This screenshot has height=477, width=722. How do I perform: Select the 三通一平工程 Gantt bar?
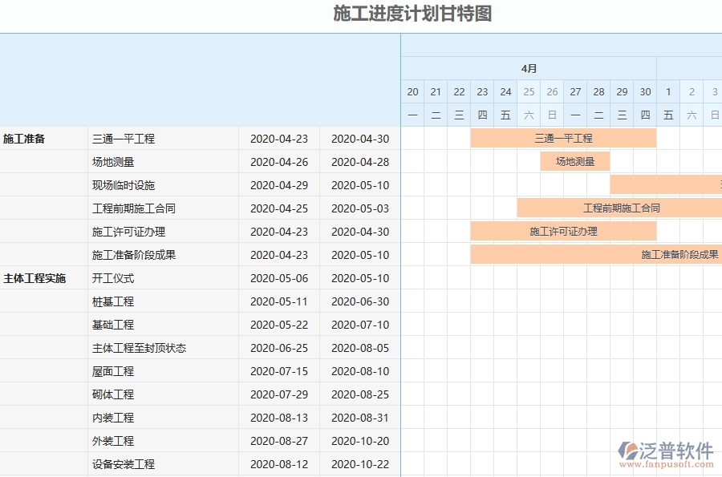coord(563,138)
